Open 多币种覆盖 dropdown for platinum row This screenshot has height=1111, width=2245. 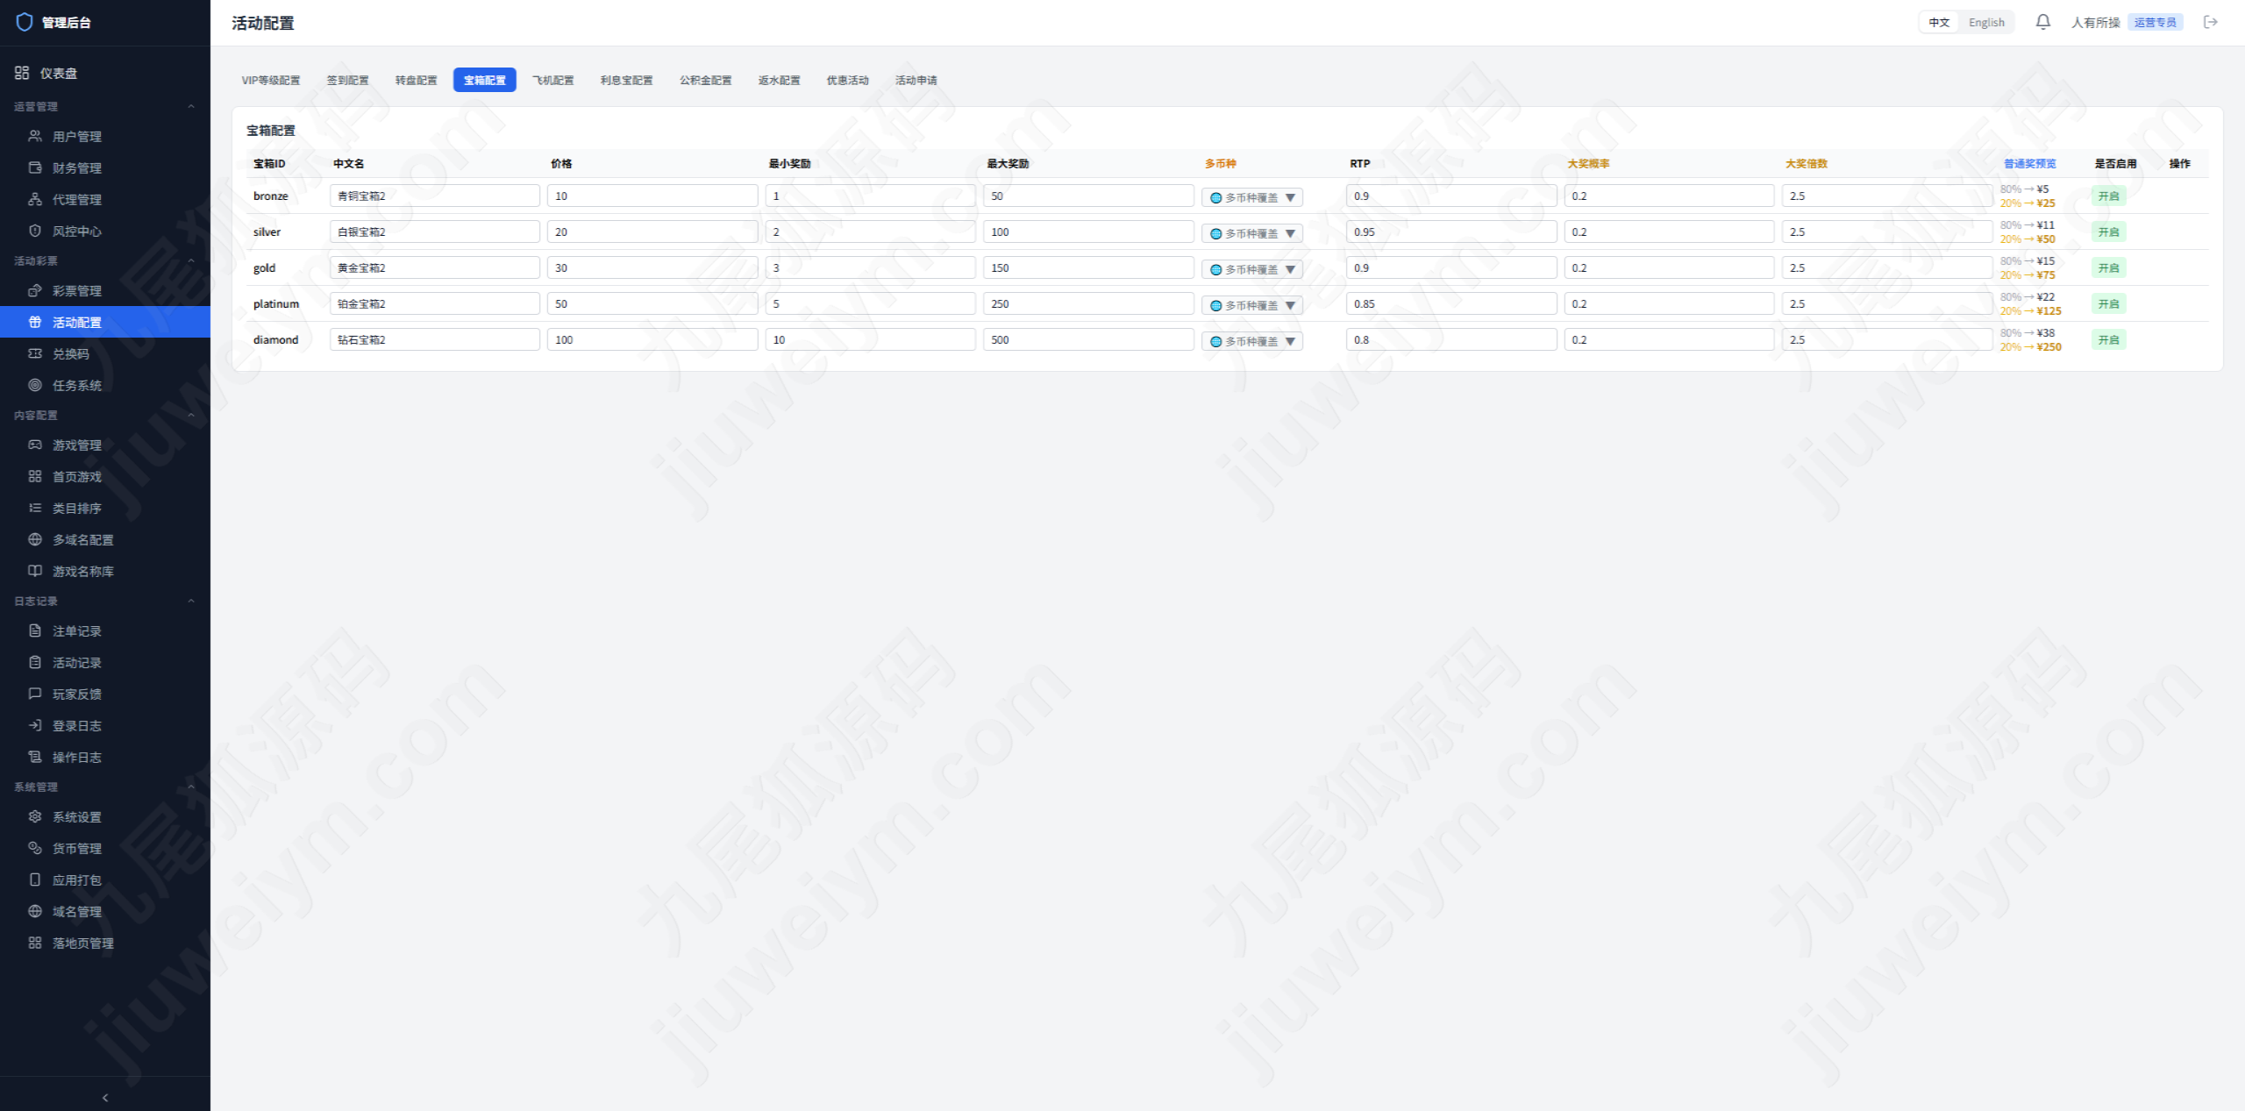point(1252,305)
